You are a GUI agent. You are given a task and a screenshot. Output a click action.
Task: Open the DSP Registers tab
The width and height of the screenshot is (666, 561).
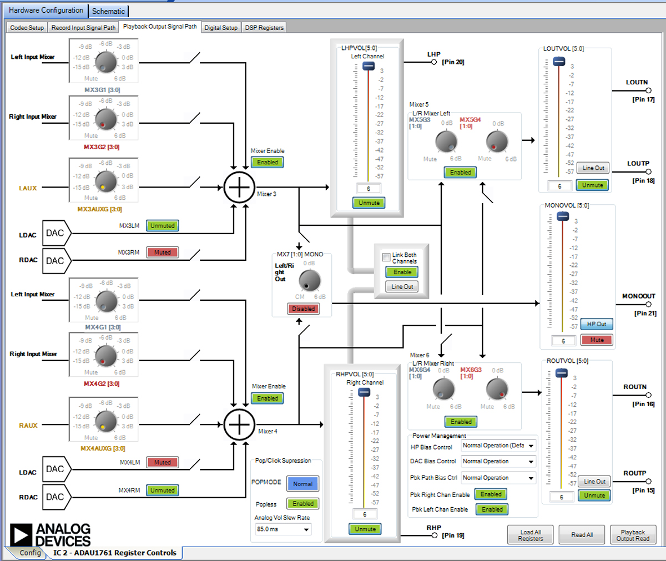click(264, 28)
